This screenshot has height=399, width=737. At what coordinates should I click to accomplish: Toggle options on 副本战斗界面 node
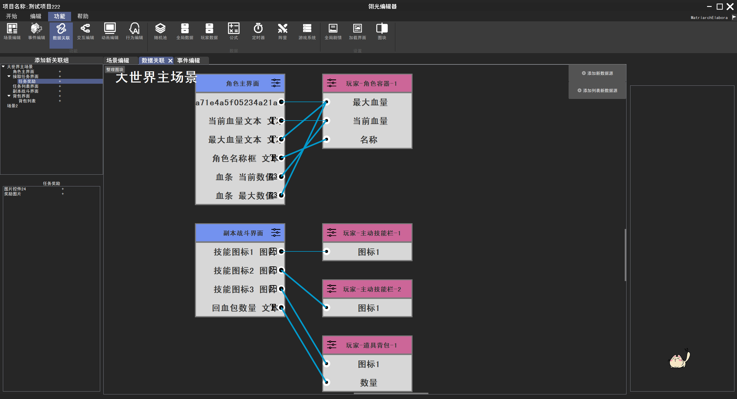[276, 232]
